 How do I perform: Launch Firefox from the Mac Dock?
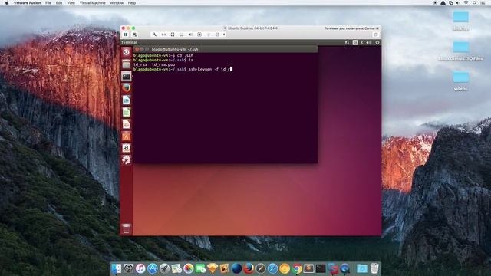click(x=249, y=268)
